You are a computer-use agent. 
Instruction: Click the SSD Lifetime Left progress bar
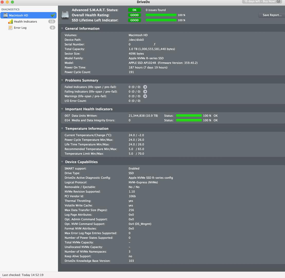pyautogui.click(x=161, y=20)
